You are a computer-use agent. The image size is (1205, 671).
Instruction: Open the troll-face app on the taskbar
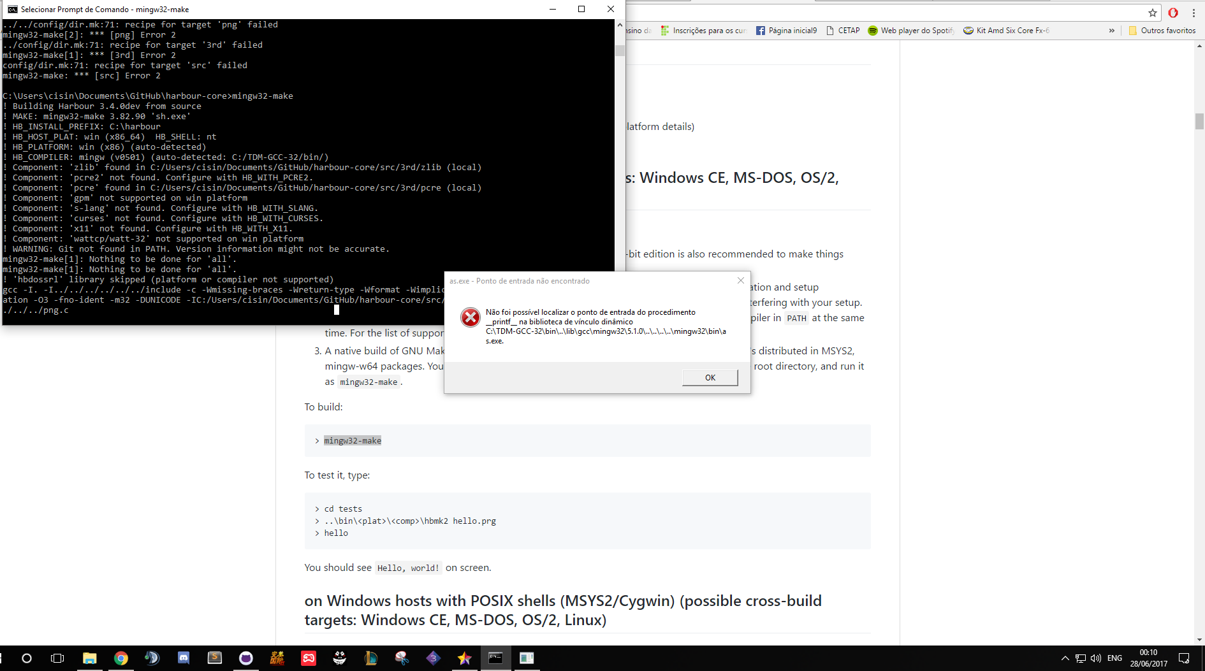339,658
